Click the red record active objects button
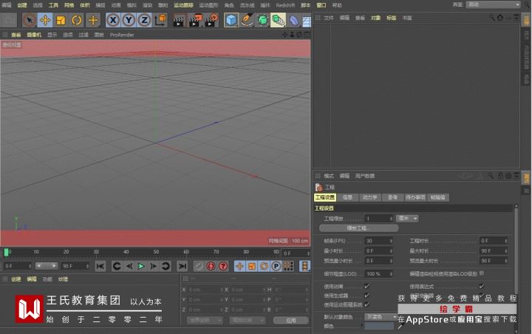This screenshot has height=334, width=532. [211, 267]
